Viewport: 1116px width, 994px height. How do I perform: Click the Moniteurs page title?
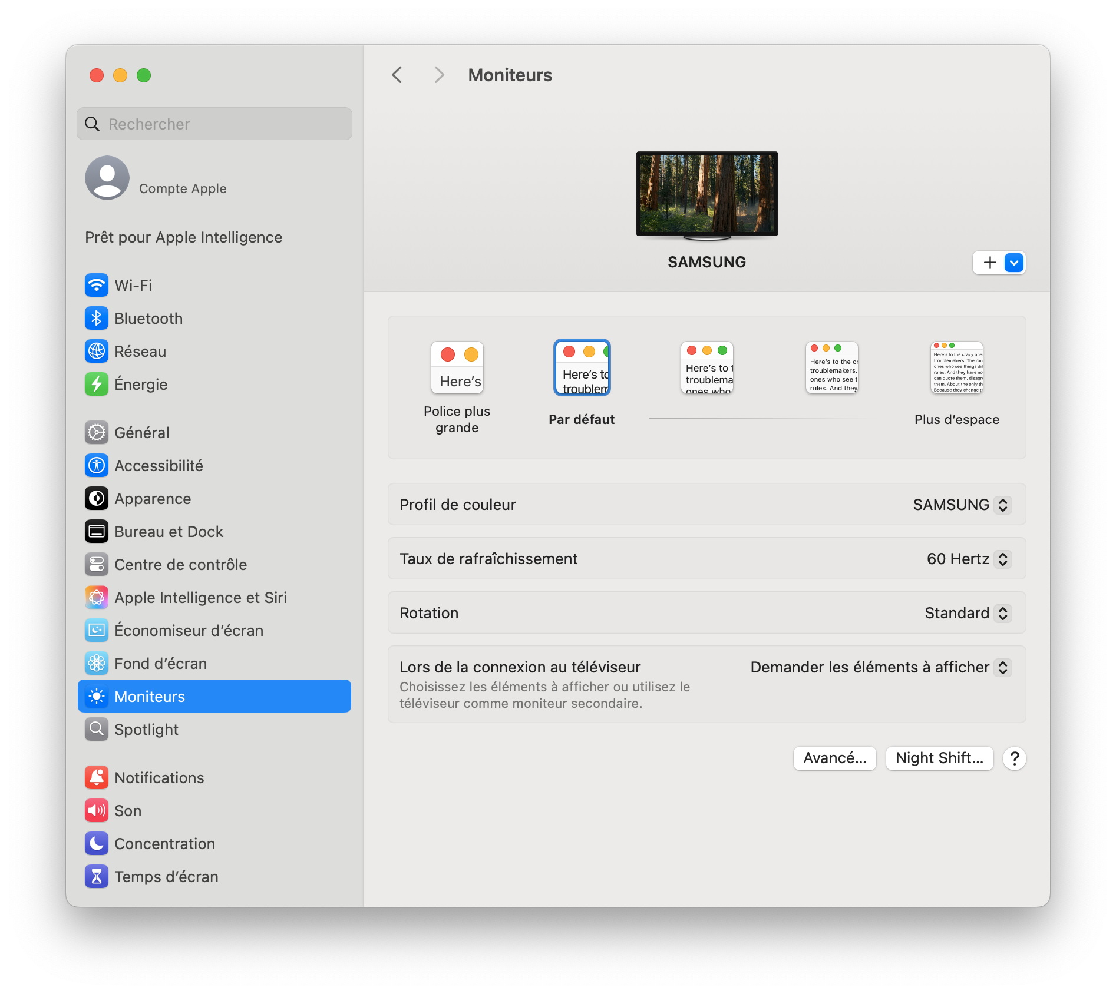click(x=510, y=75)
